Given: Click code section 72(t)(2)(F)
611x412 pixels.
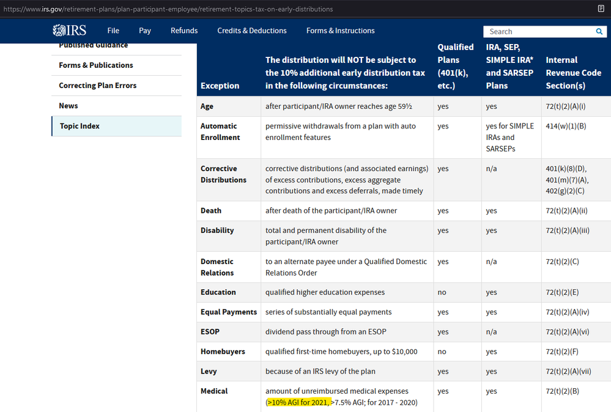Looking at the screenshot, I should pos(562,351).
